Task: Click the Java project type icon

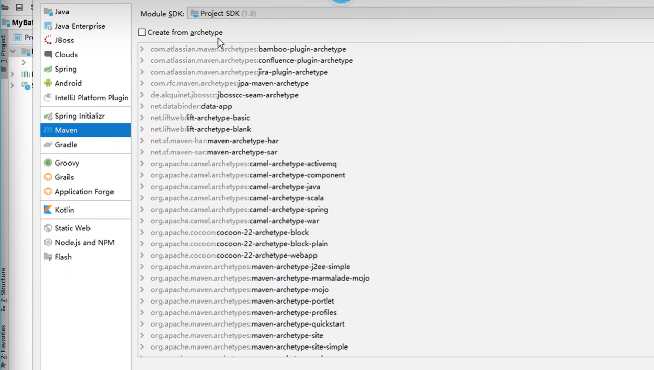Action: coord(48,12)
